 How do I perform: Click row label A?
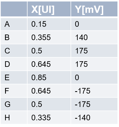7,24
